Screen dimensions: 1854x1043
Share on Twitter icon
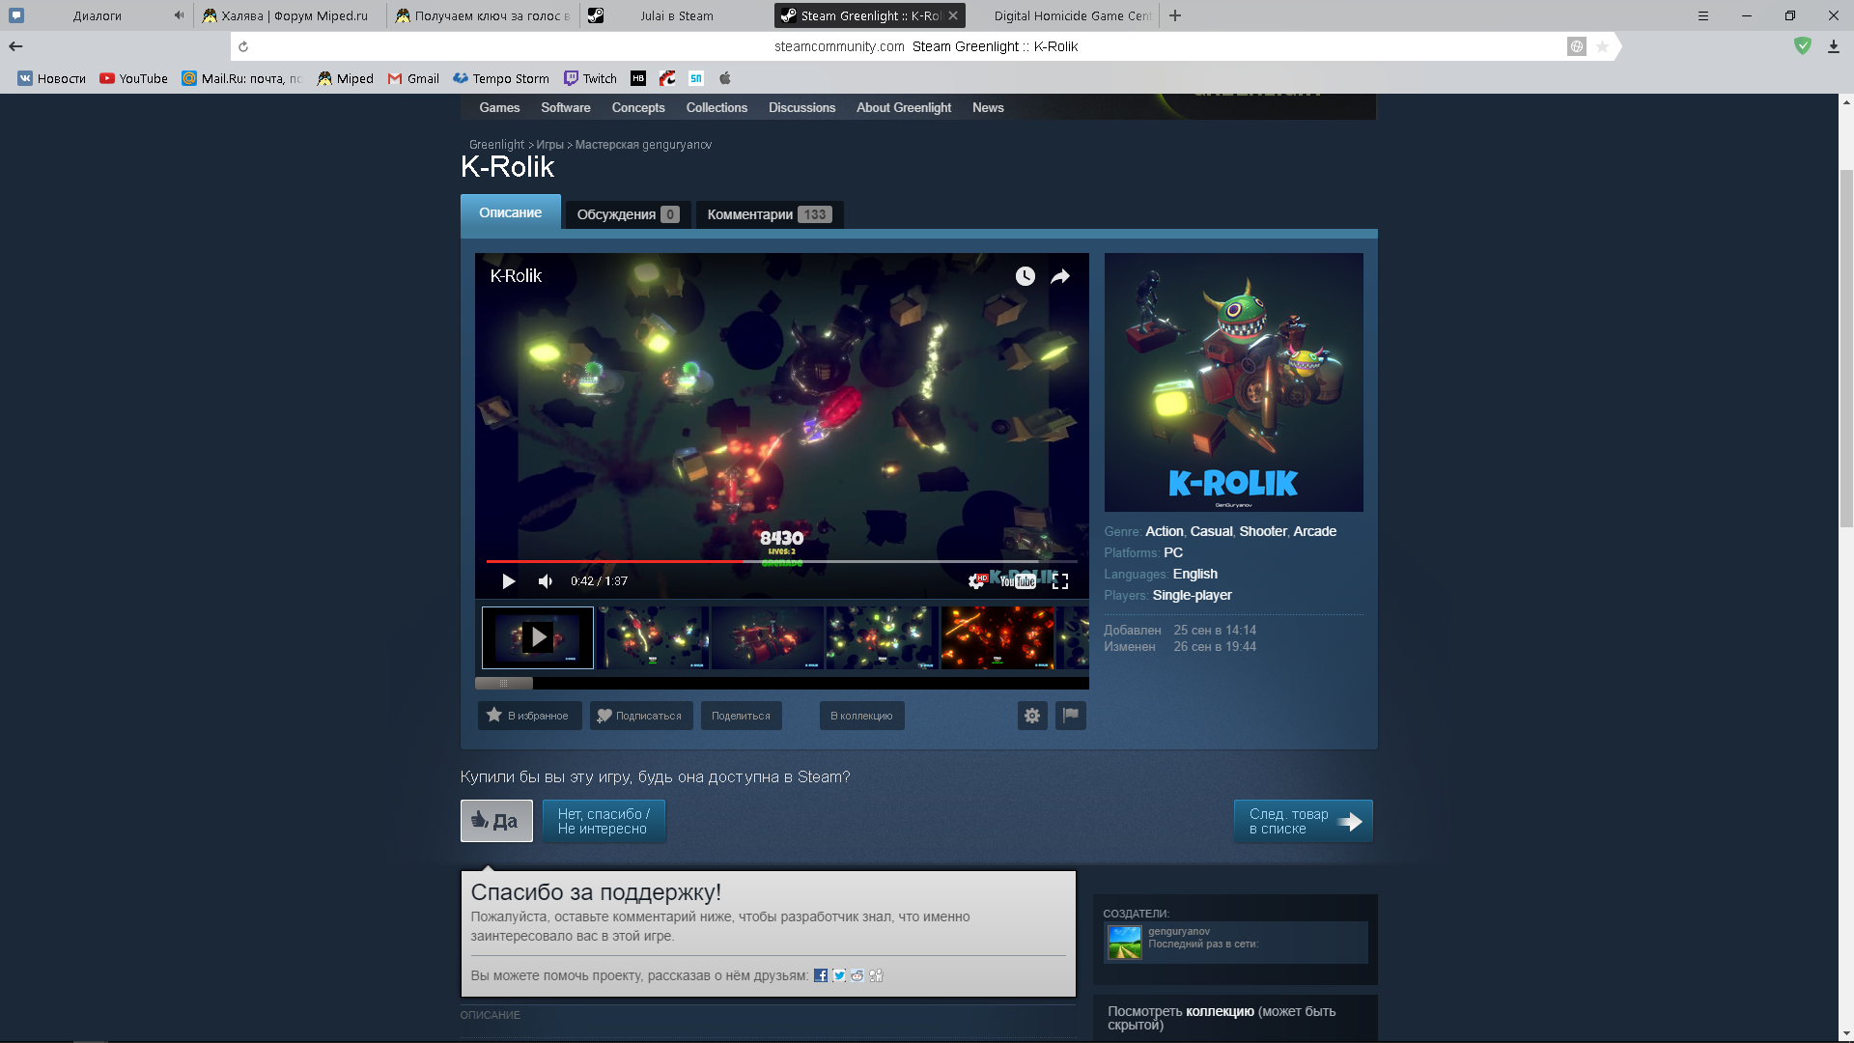pos(839,975)
